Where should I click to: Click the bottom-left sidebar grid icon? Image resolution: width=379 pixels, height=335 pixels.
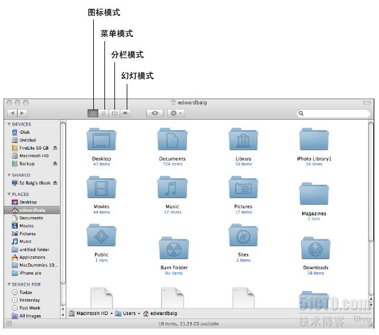(9, 323)
